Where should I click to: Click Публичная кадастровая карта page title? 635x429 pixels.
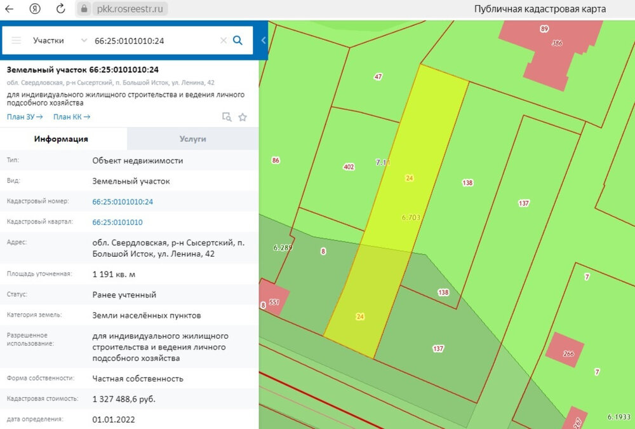pyautogui.click(x=540, y=9)
